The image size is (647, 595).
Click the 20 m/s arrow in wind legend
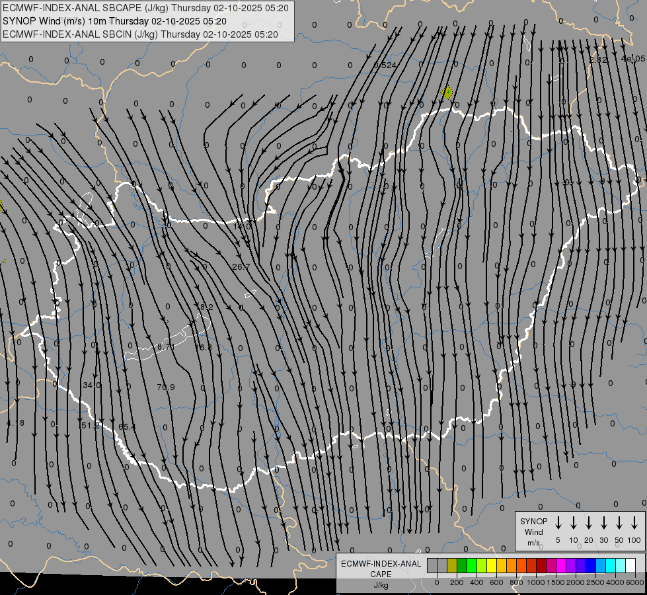(x=588, y=523)
